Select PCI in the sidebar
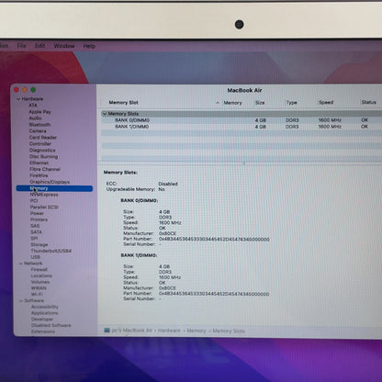The width and height of the screenshot is (382, 382). [34, 201]
